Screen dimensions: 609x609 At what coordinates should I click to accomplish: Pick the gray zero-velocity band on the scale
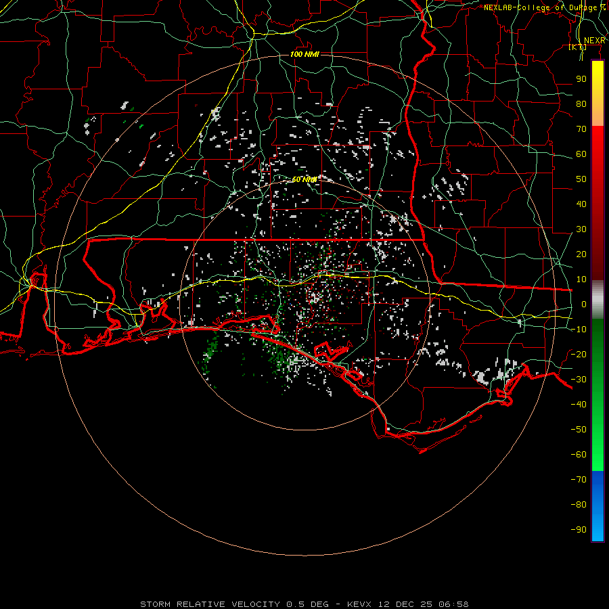597,300
